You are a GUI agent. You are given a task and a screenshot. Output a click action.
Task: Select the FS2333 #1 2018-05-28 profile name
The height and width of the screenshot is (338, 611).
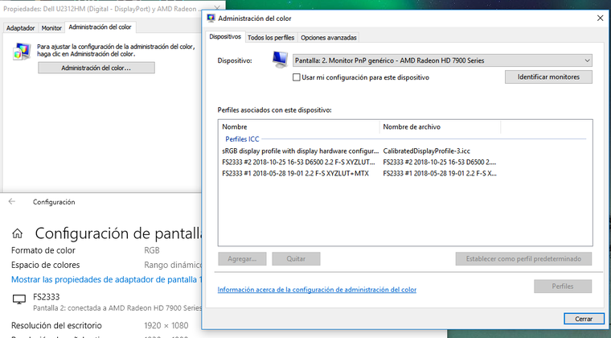[x=295, y=174]
